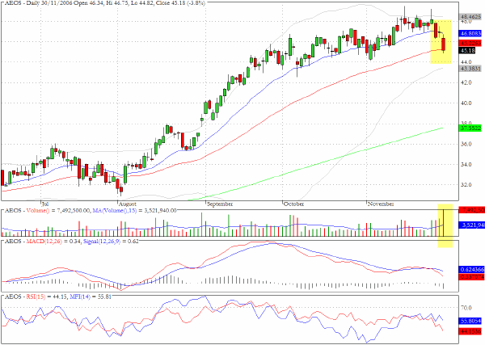Click the October month axis label
This screenshot has width=485, height=345.
coord(294,204)
